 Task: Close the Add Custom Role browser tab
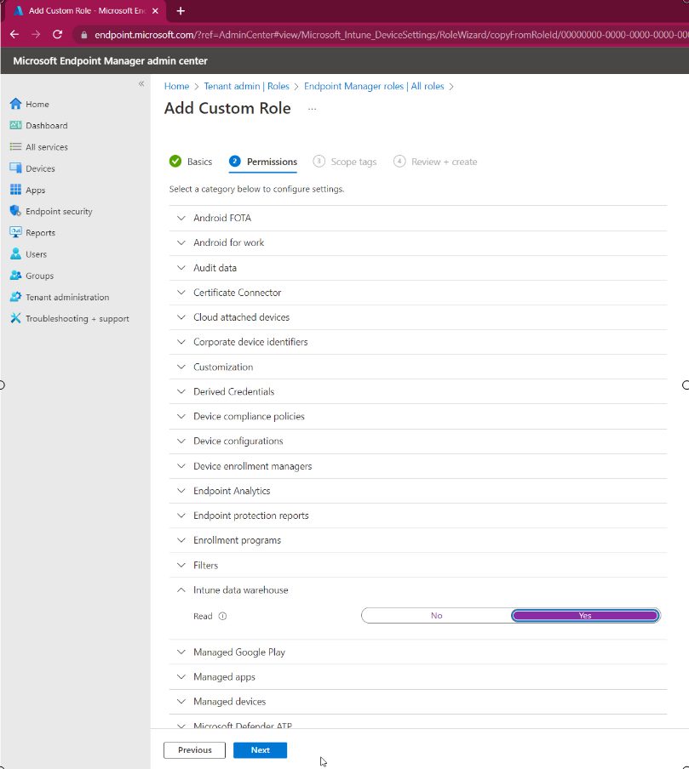pyautogui.click(x=155, y=11)
